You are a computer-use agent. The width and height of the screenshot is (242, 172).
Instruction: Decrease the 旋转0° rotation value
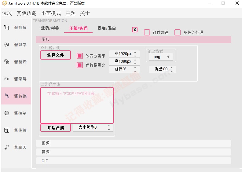pyautogui.click(x=135, y=71)
